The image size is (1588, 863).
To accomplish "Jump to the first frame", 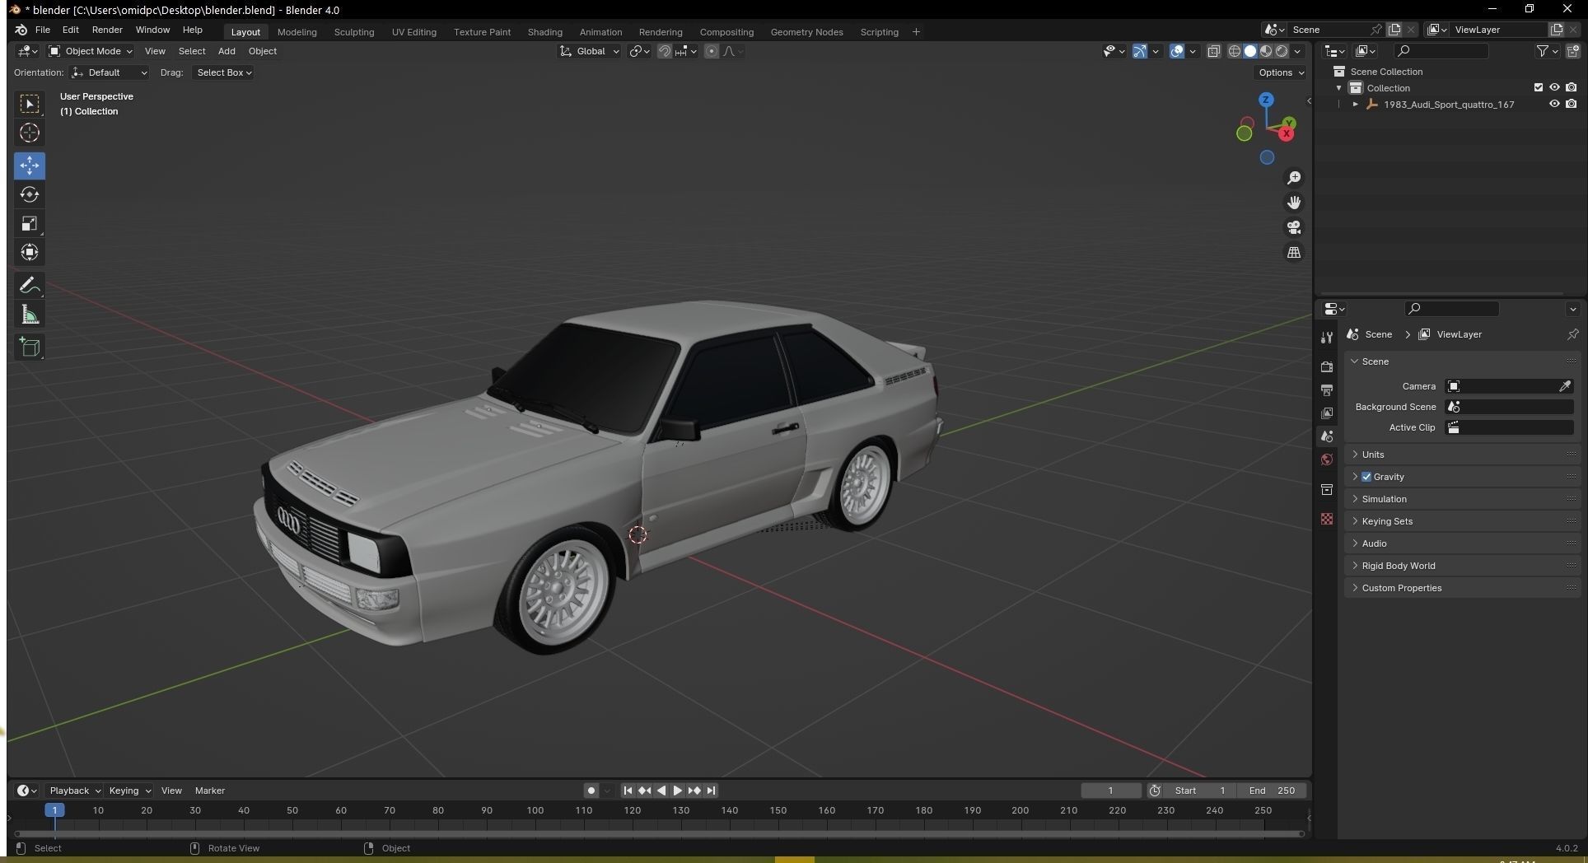I will [628, 791].
